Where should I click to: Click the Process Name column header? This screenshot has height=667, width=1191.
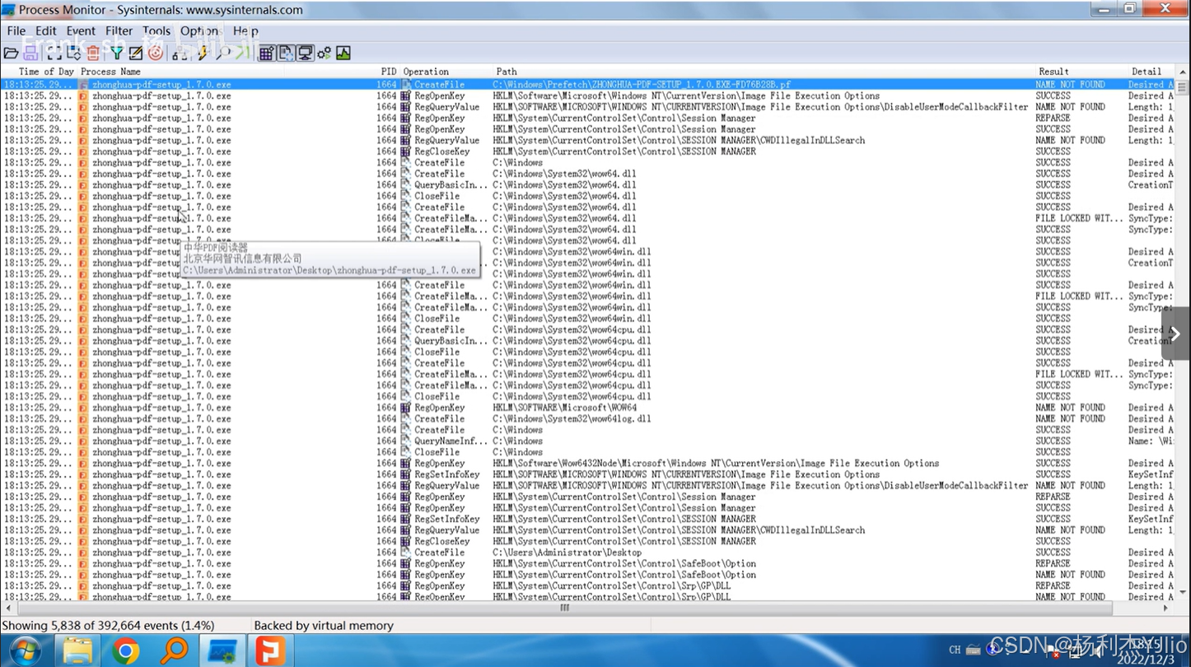tap(110, 72)
